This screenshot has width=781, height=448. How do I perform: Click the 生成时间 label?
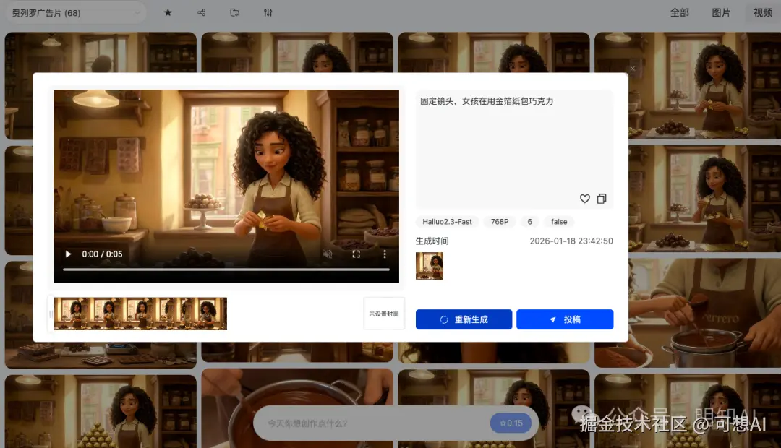432,241
